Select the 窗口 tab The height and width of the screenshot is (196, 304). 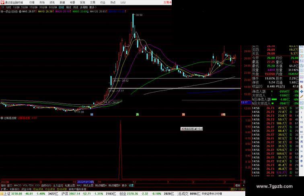point(10,186)
